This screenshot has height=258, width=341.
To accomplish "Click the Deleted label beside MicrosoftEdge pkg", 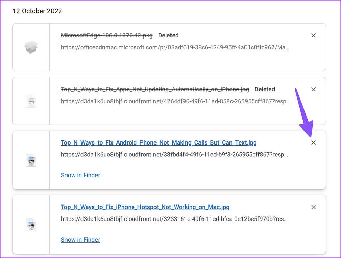I will tap(168, 35).
